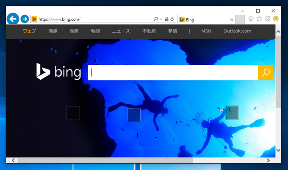Send feedback via the smiley face icon
Viewport: 288px width, 170px height.
(276, 19)
